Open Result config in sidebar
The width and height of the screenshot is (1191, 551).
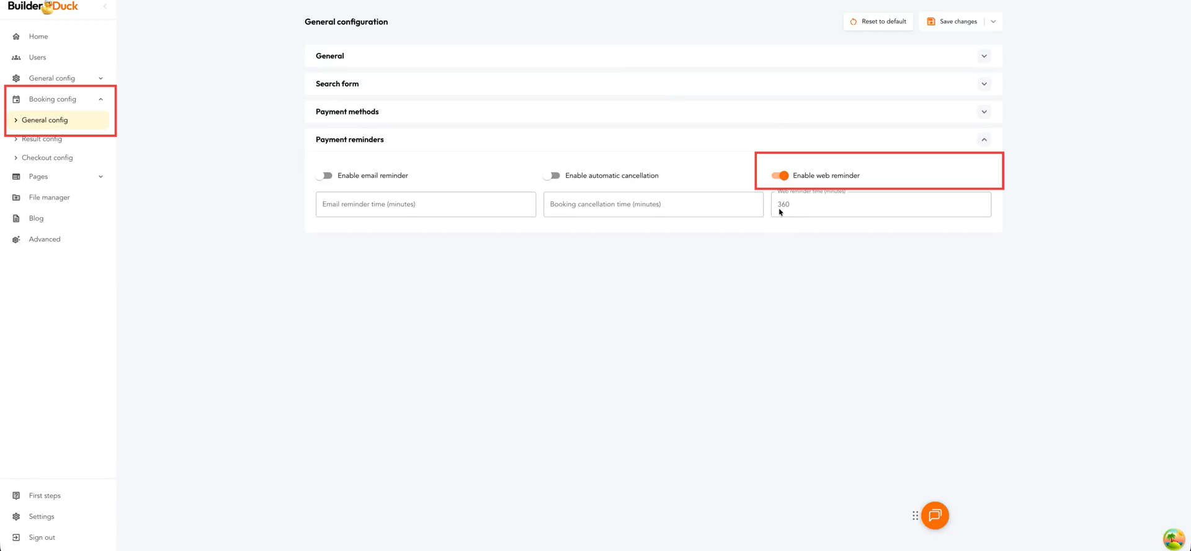point(42,139)
